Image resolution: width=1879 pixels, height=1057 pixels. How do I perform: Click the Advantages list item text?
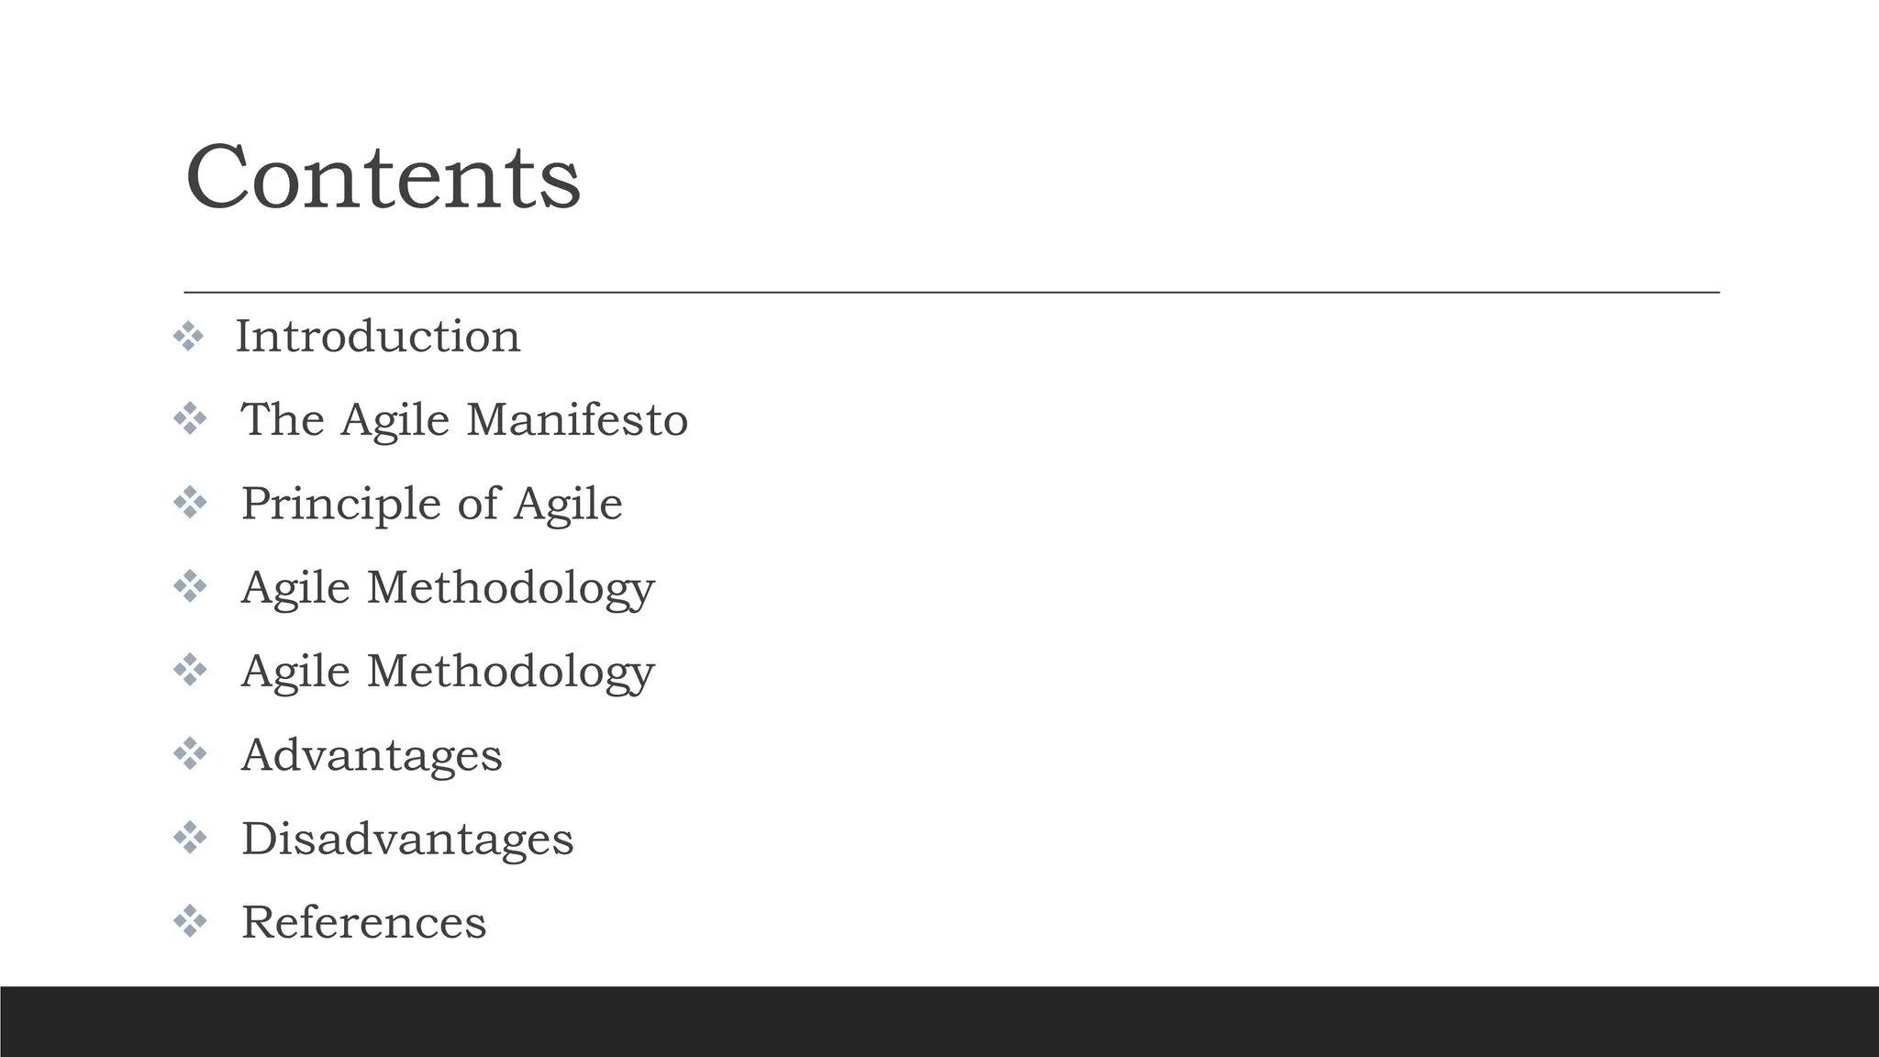click(x=372, y=755)
